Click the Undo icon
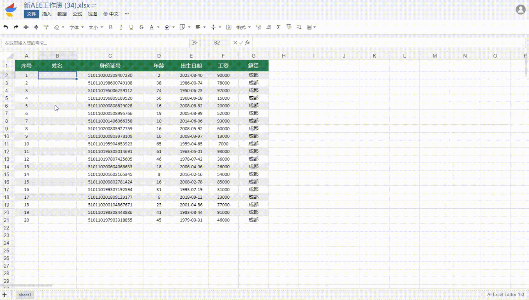 coord(6,27)
